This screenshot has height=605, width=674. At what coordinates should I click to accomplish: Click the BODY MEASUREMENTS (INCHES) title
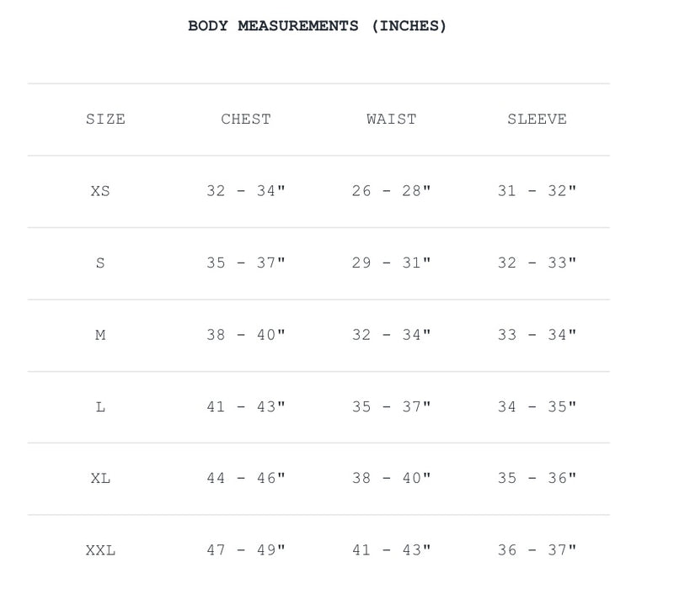click(x=317, y=25)
